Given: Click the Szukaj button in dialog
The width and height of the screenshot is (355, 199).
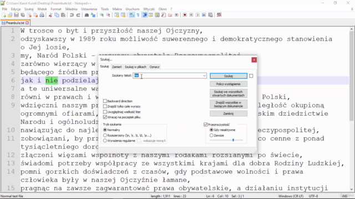Looking at the screenshot, I should point(229,76).
